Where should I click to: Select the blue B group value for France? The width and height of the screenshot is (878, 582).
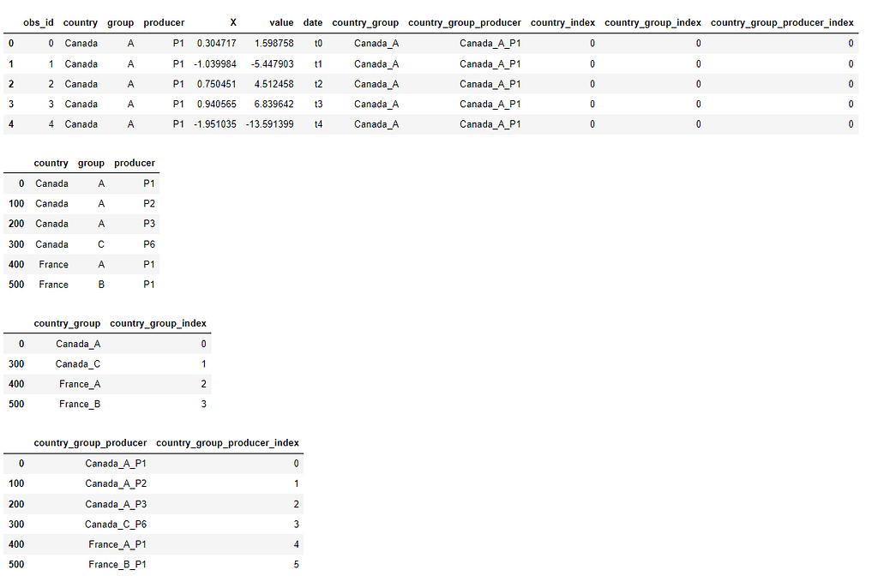coord(100,284)
